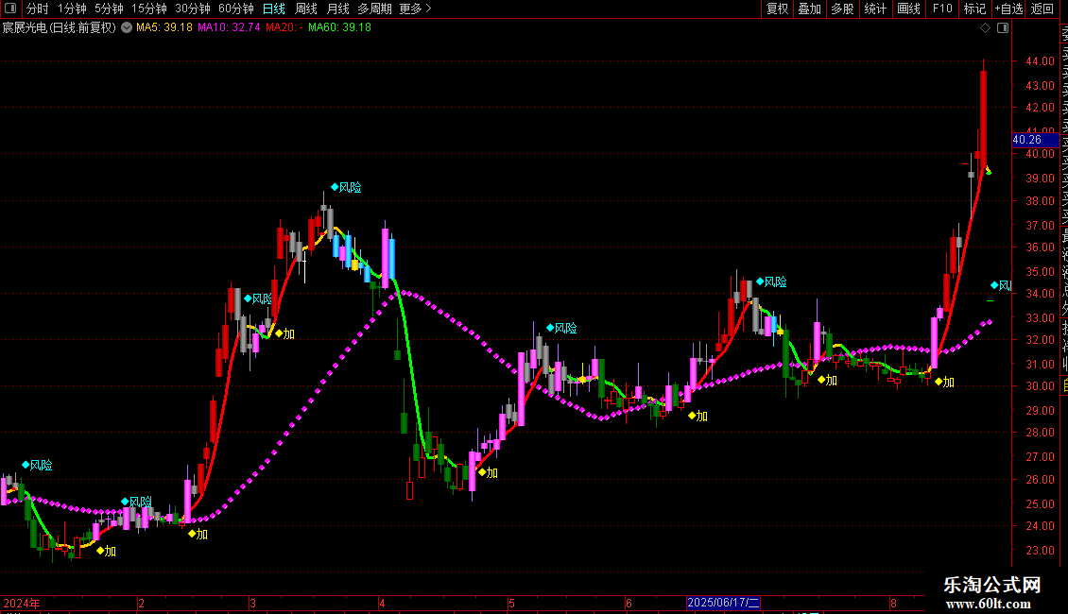Click the MA60: 39.18 indicator label
The height and width of the screenshot is (614, 1068).
pos(339,28)
